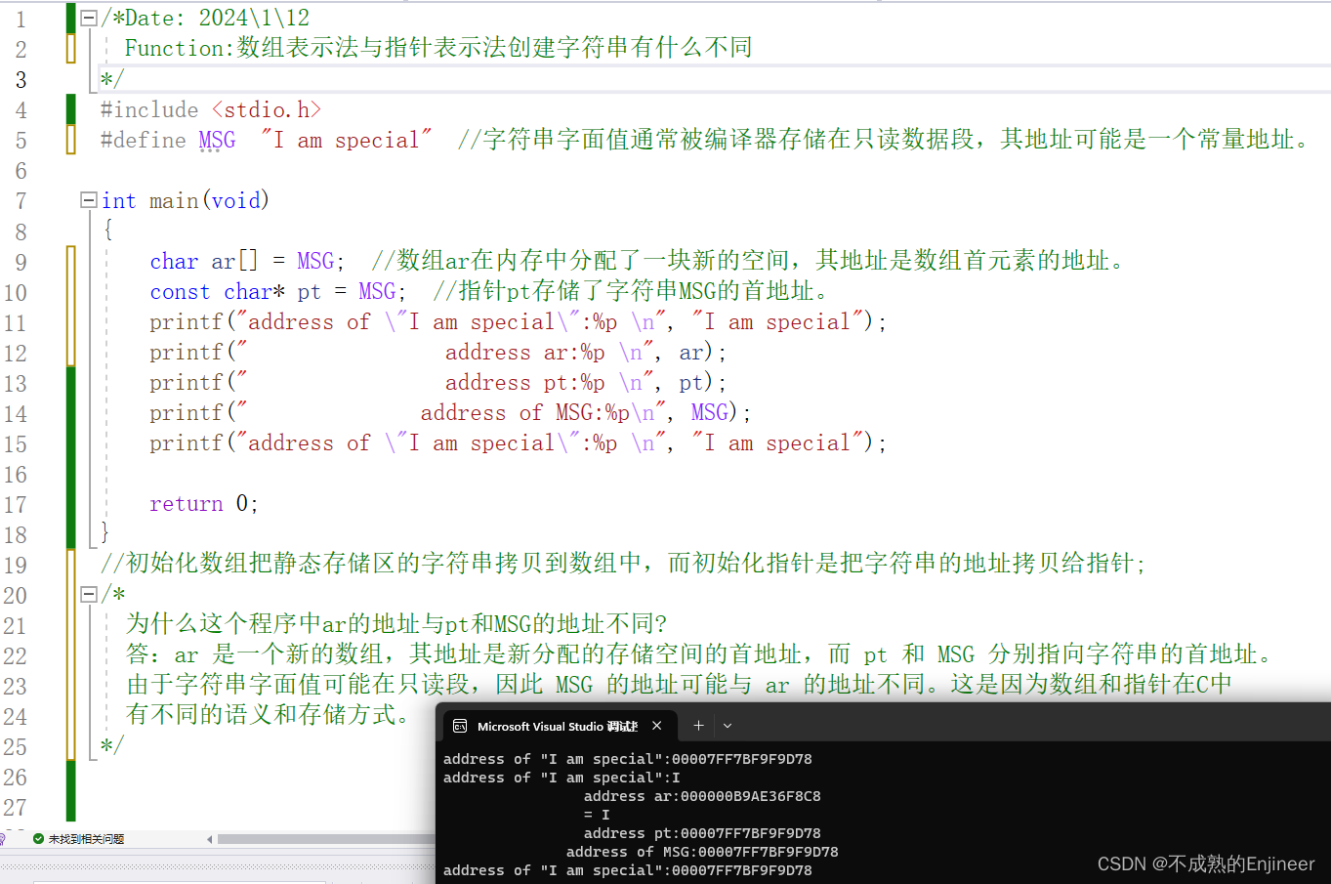Screen dimensions: 1331x884
Task: Collapse the explanation comment block at line 20
Action: point(89,594)
